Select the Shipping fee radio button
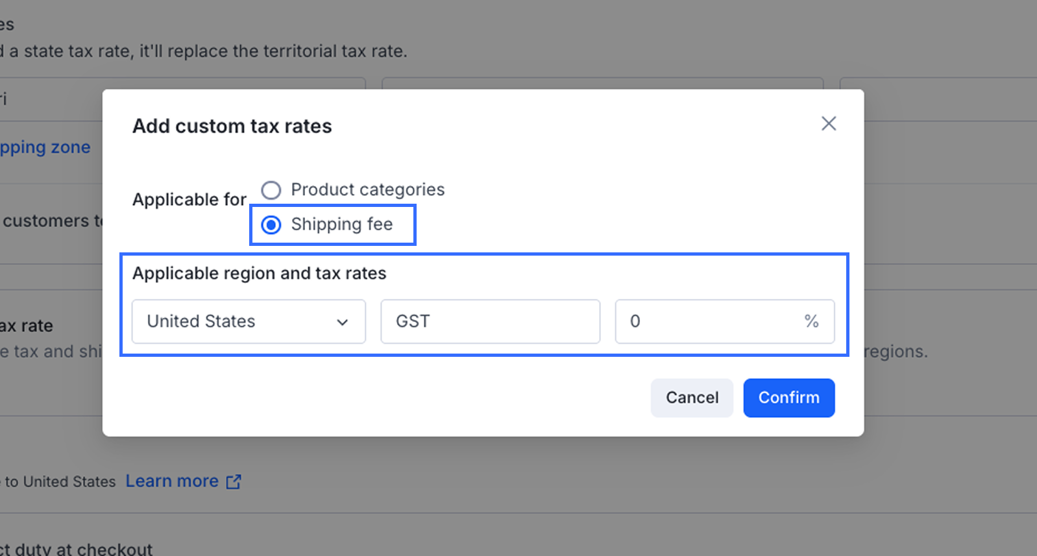Viewport: 1037px width, 556px height. tap(271, 225)
